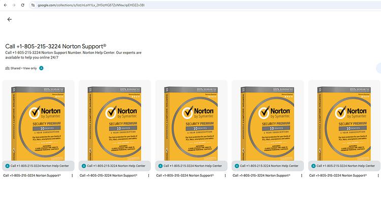The image size is (381, 199).
Task: Click the address bar URL
Action: tap(91, 5)
